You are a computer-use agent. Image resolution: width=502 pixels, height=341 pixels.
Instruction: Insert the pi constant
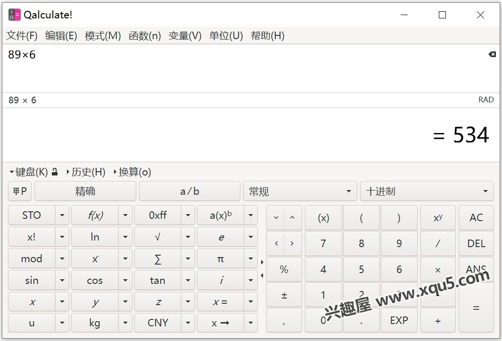point(220,258)
